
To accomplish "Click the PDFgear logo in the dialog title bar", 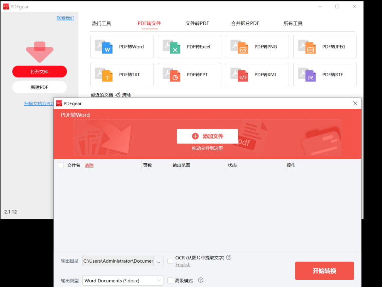I will 59,104.
